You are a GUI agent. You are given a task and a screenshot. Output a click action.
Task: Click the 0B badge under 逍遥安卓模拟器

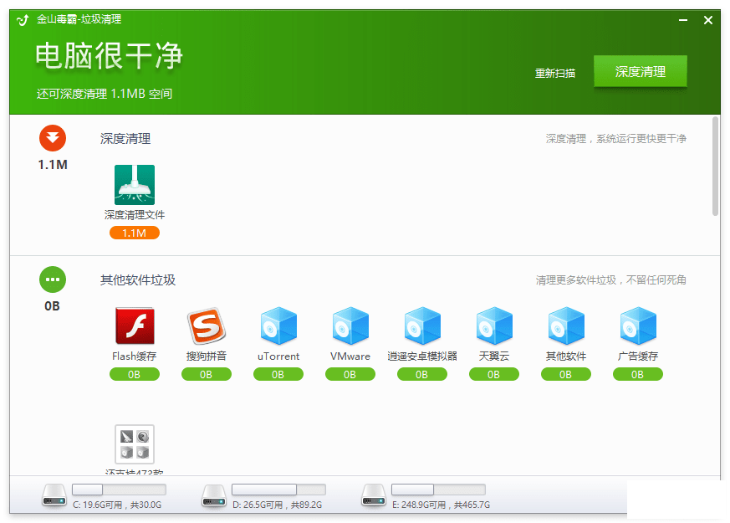point(422,374)
